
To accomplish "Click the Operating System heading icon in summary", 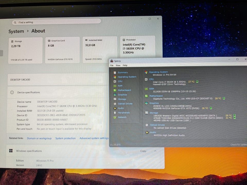I will pyautogui.click(x=146, y=72).
